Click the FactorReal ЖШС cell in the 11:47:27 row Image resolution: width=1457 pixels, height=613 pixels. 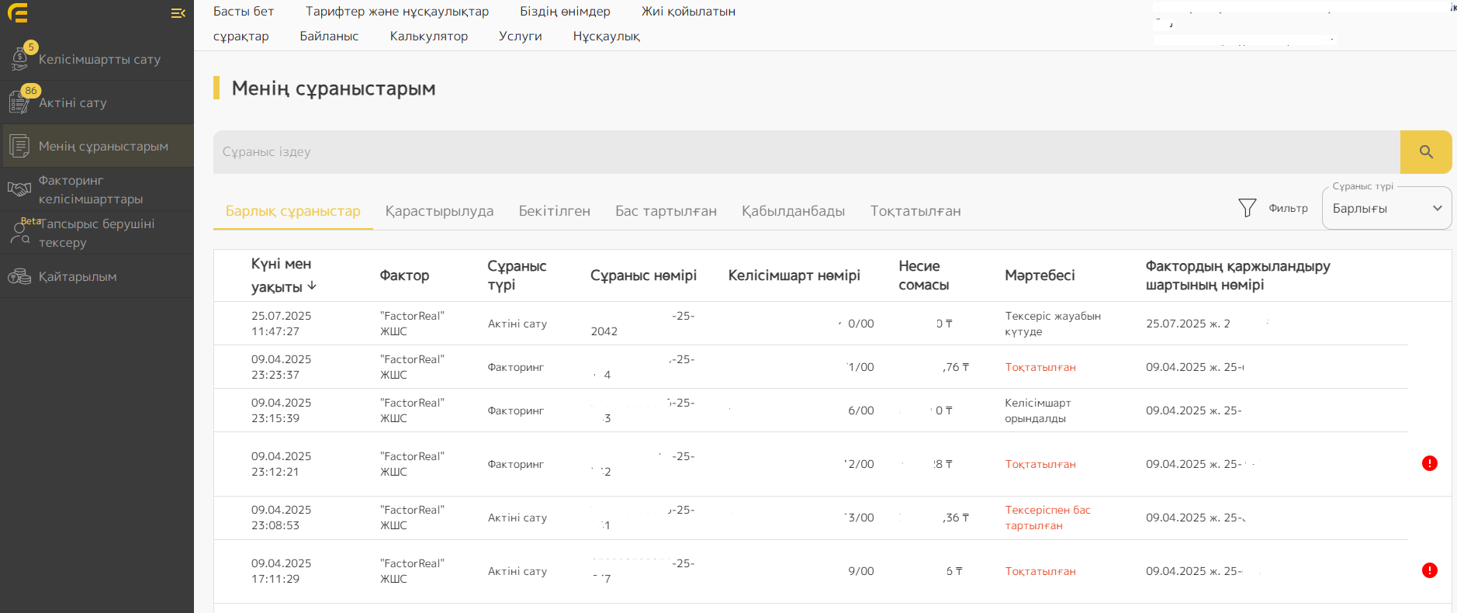click(x=412, y=324)
